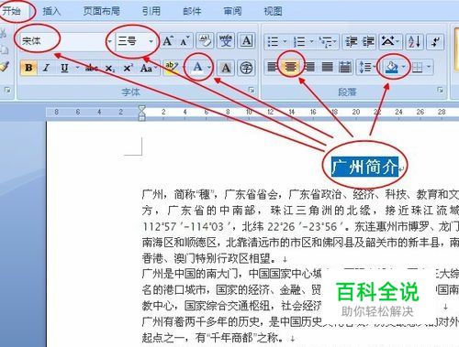Viewport: 459px width, 347px height.
Task: Apply paragraph shading color
Action: click(x=391, y=67)
